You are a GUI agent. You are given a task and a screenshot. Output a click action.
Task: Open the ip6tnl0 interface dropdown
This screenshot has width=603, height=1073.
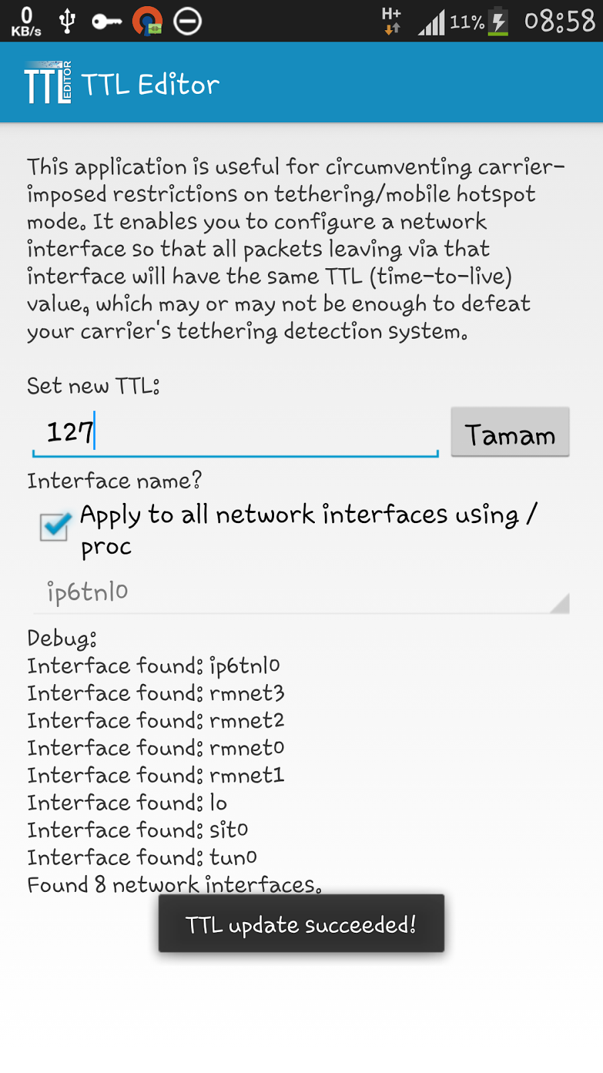[301, 591]
